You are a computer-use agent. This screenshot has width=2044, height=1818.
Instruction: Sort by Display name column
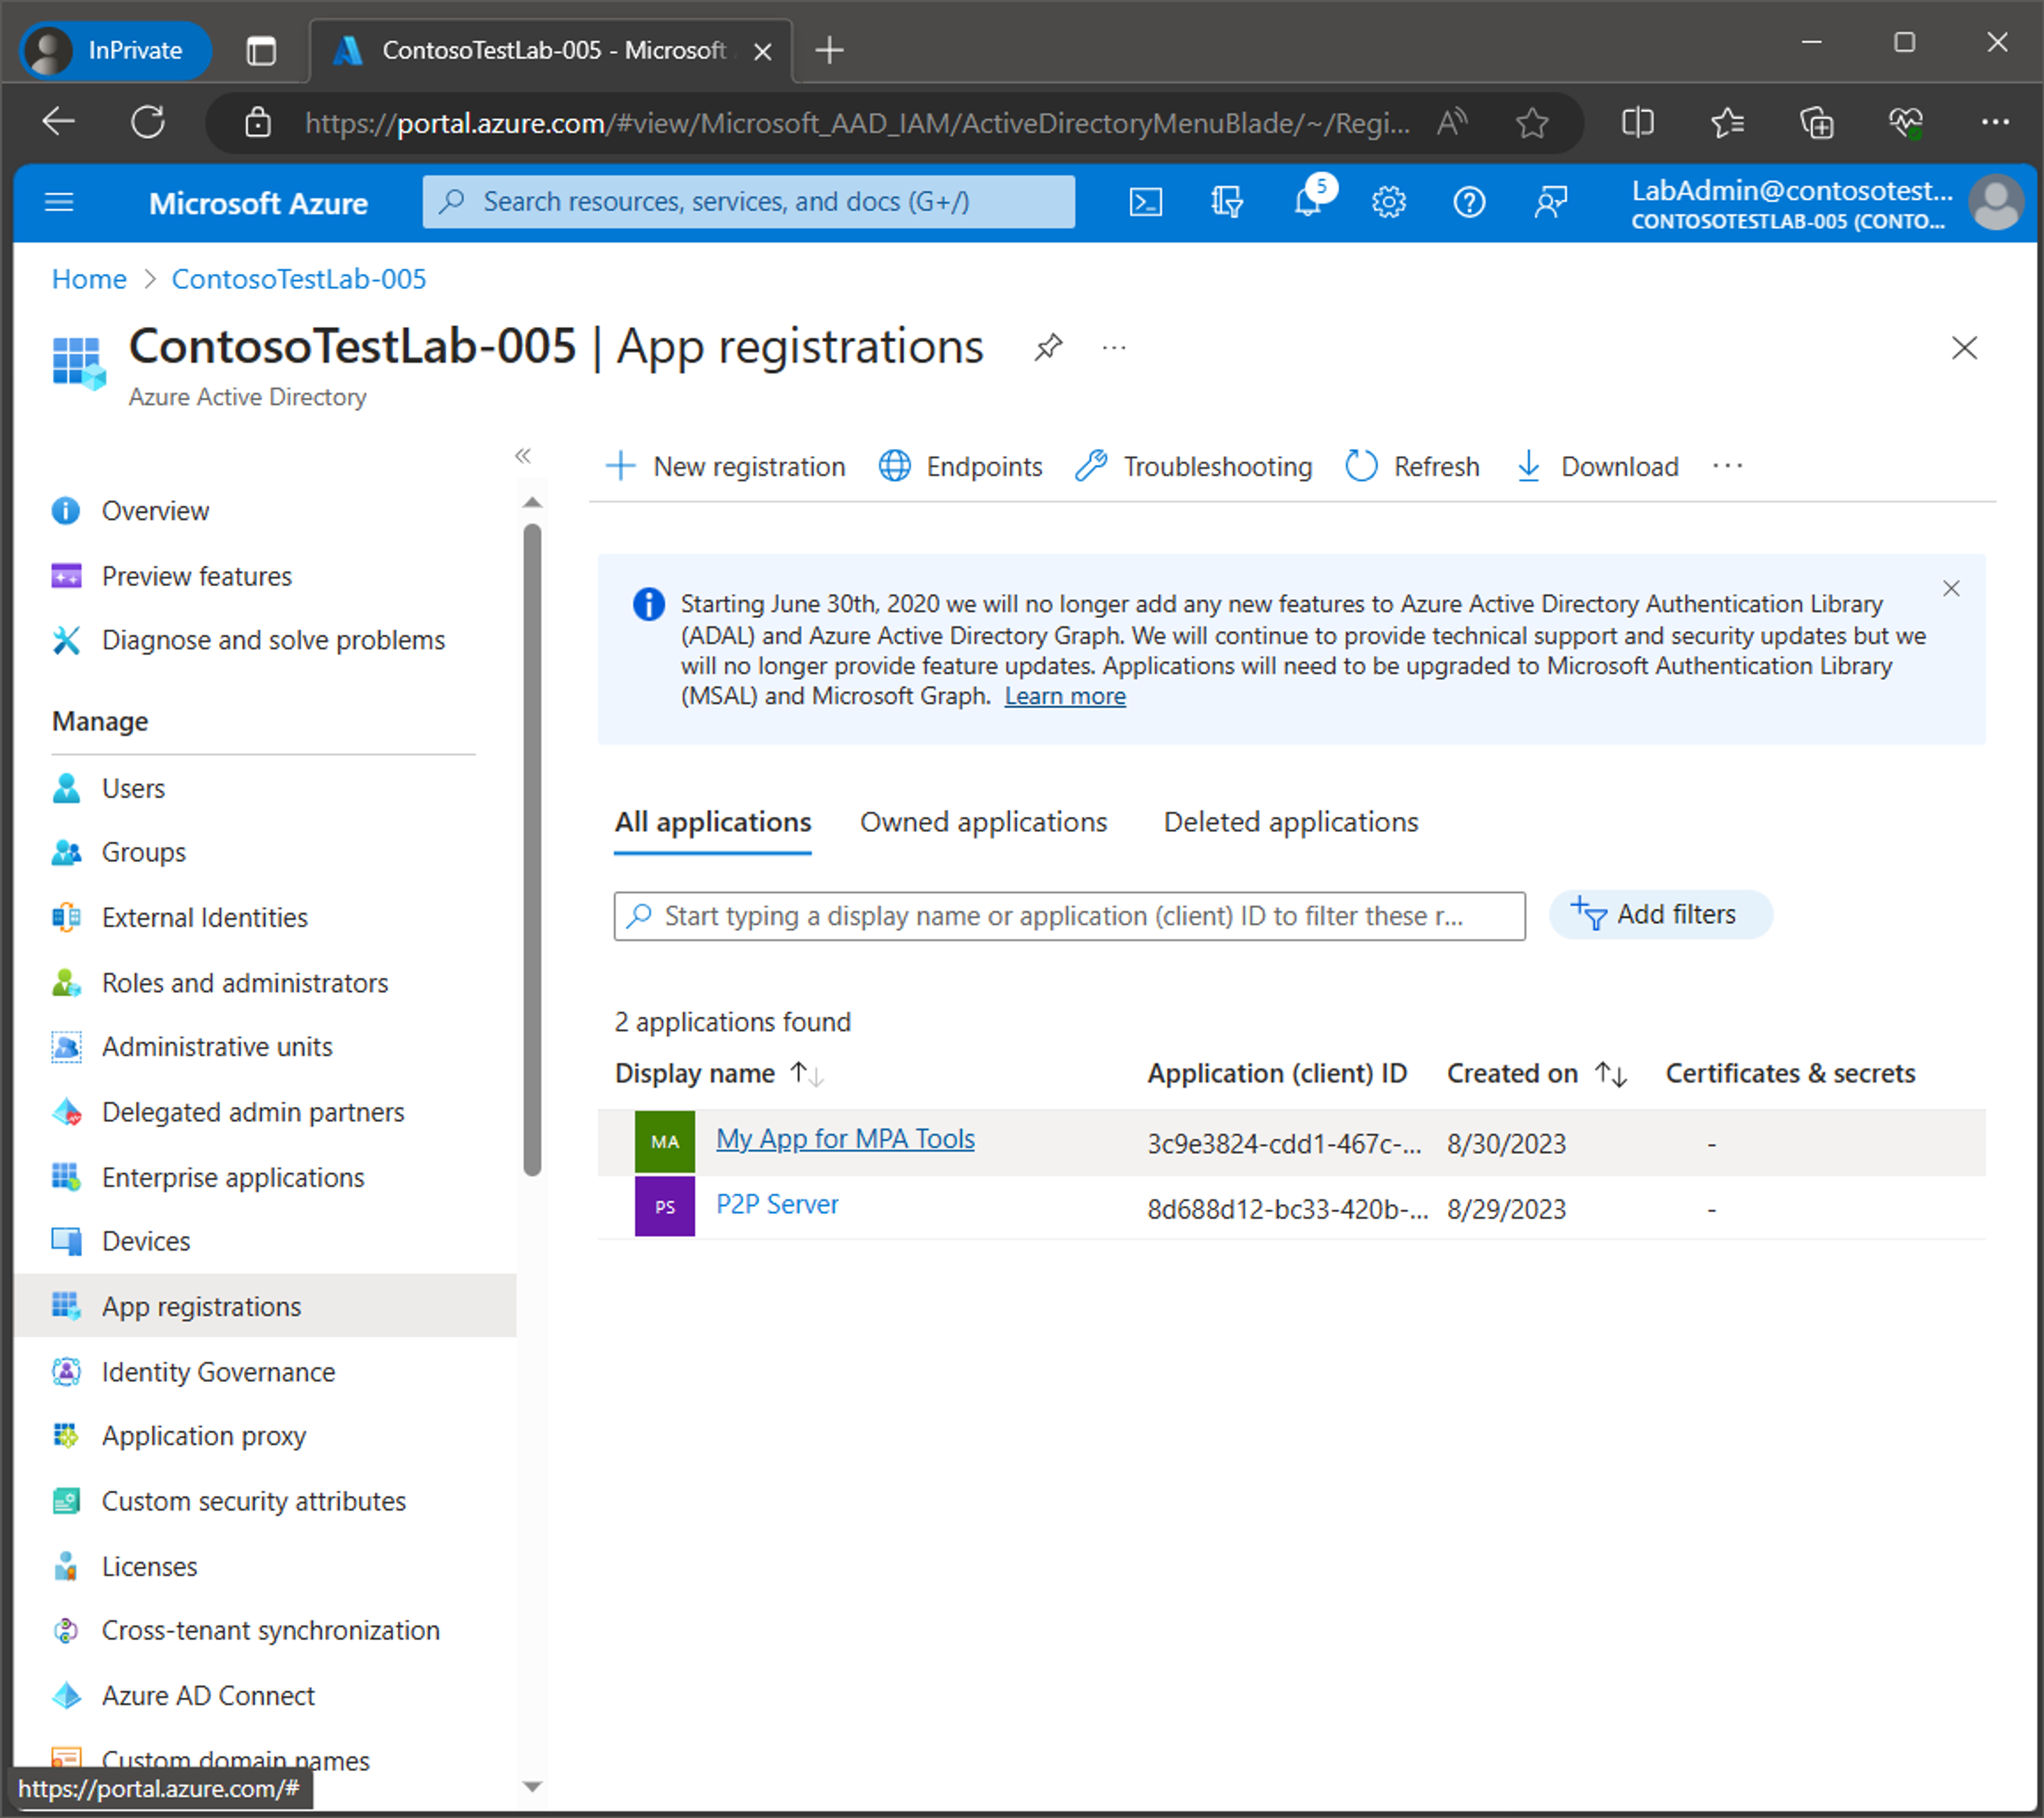click(718, 1073)
